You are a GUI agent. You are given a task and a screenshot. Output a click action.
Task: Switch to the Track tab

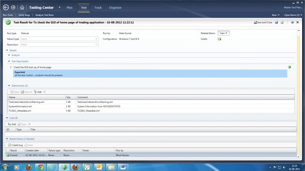click(98, 7)
